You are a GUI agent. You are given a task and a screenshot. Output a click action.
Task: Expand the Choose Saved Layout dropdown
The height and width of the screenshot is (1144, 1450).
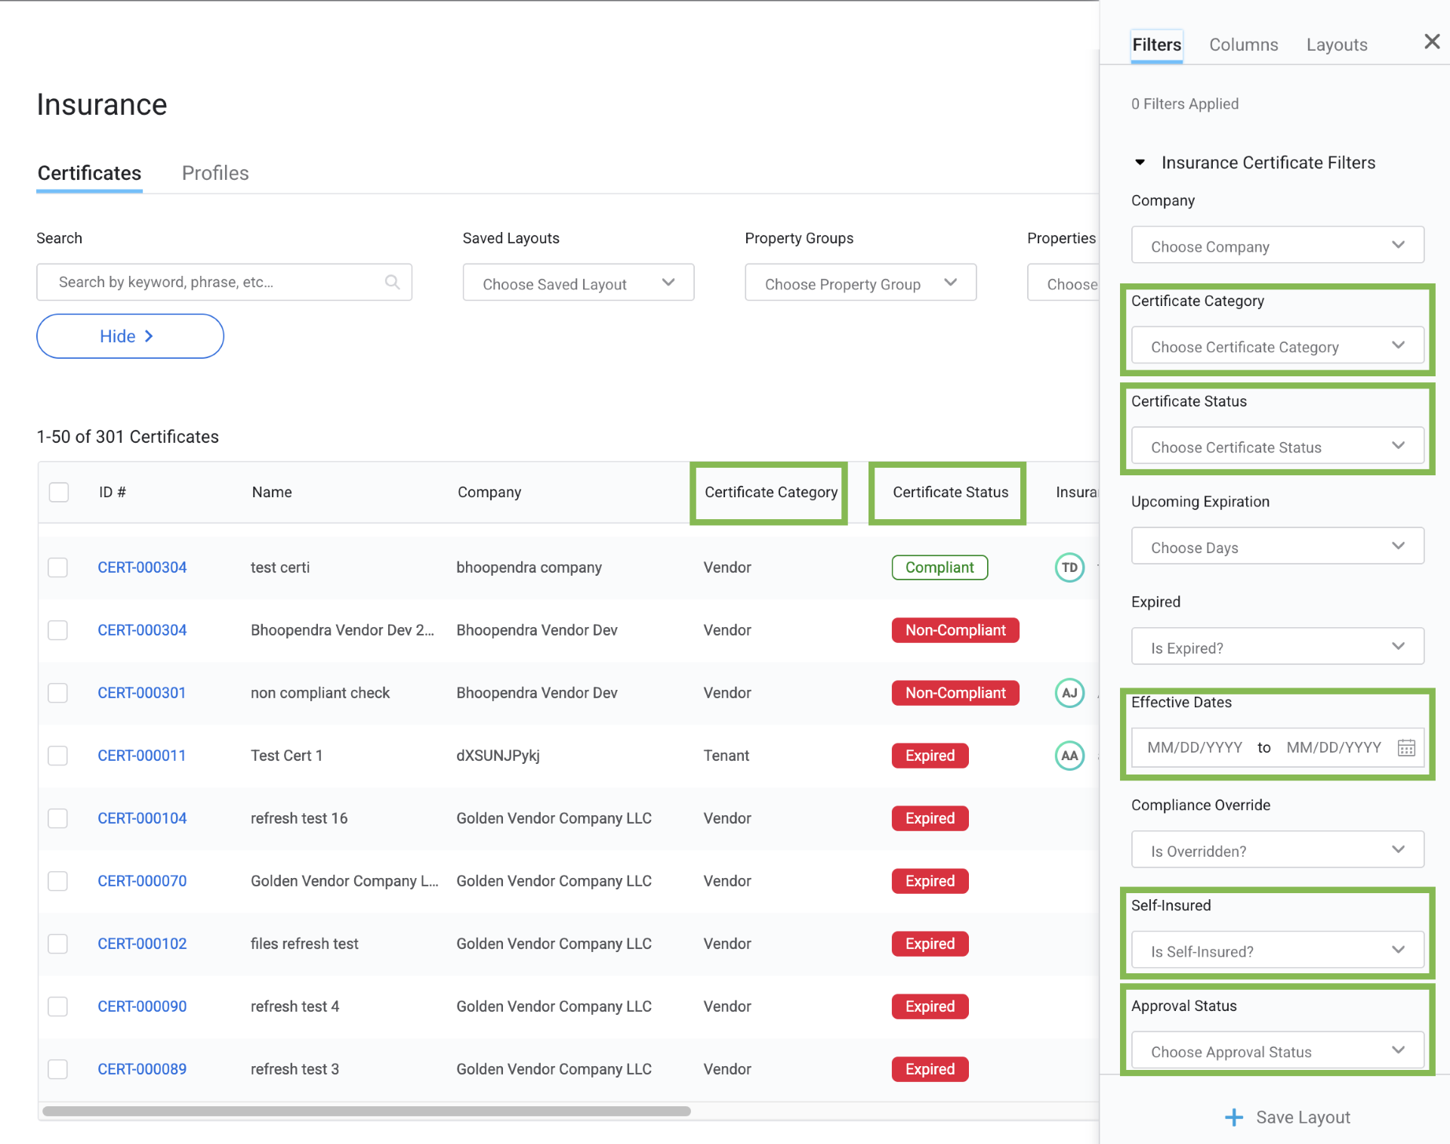(578, 283)
